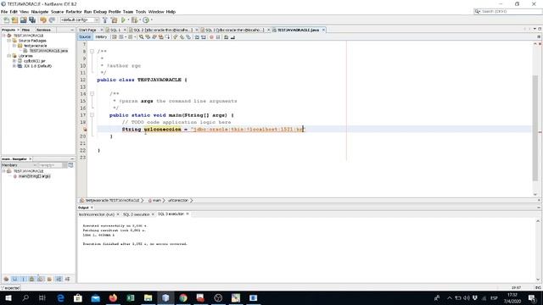Open Windows Start menu
This screenshot has width=543, height=305.
point(8,297)
